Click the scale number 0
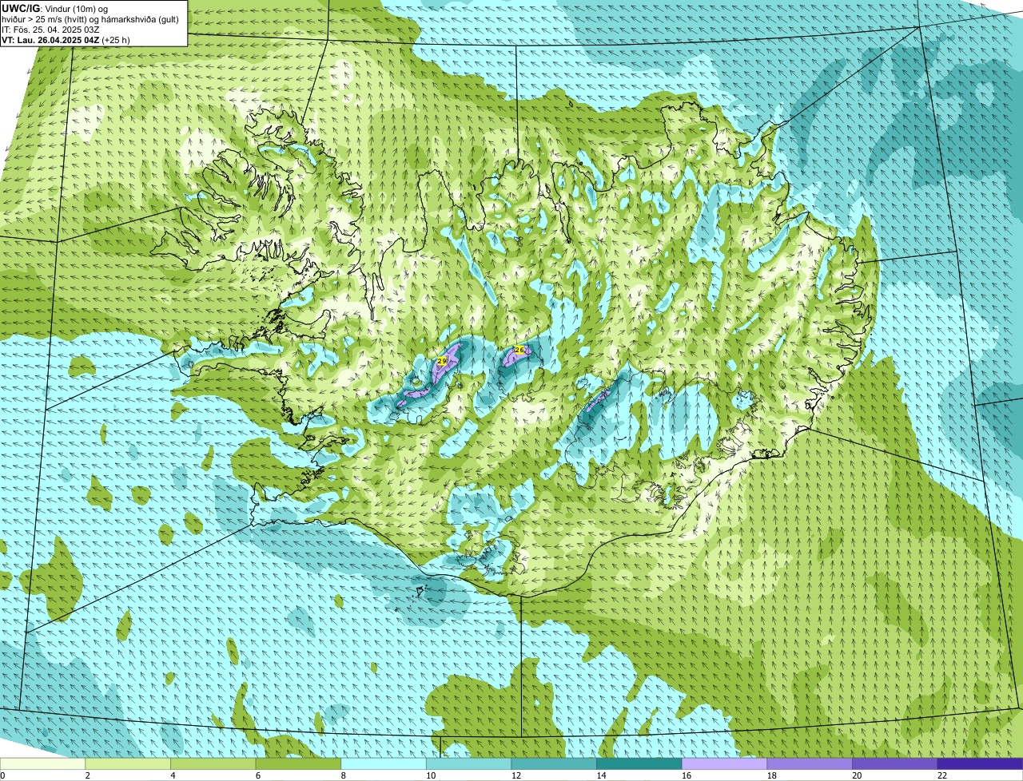This screenshot has height=781, width=1023. pos(2,775)
